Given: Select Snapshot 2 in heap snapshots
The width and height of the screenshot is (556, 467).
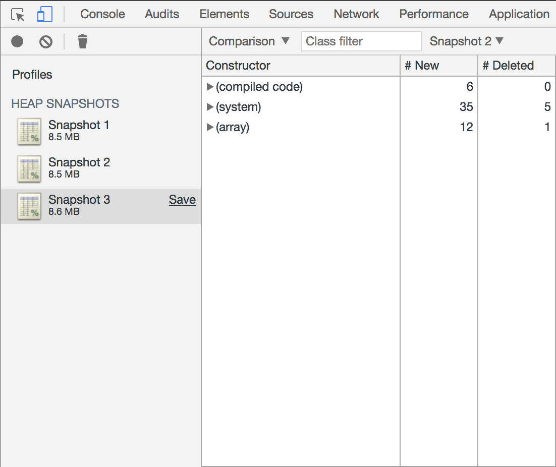Looking at the screenshot, I should pos(101,168).
